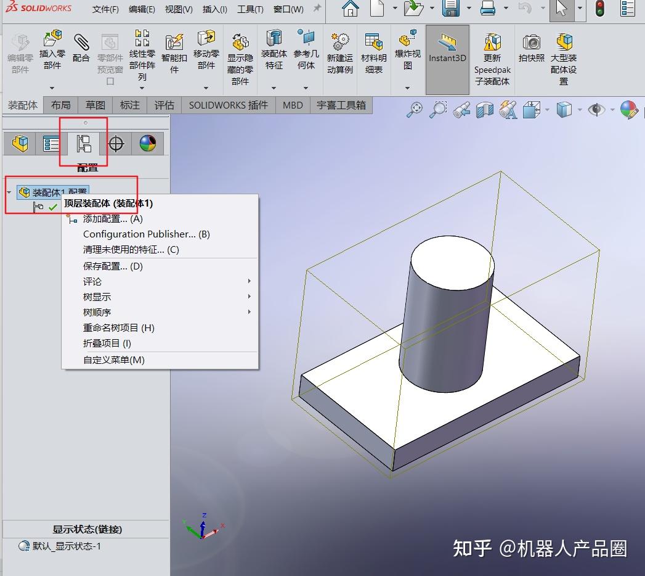The image size is (645, 576).
Task: Toggle the Hide/Show Items eye icon
Action: tap(597, 109)
